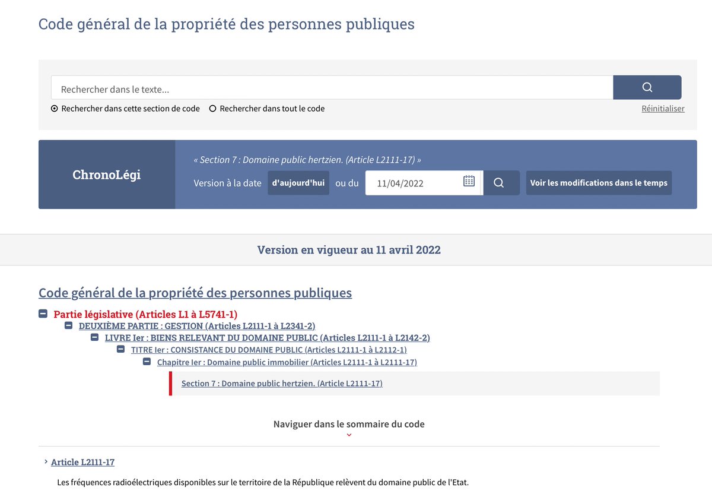Focus the 'Rechercher dans le texte' field
Screen dimensions: 712x497
332,87
